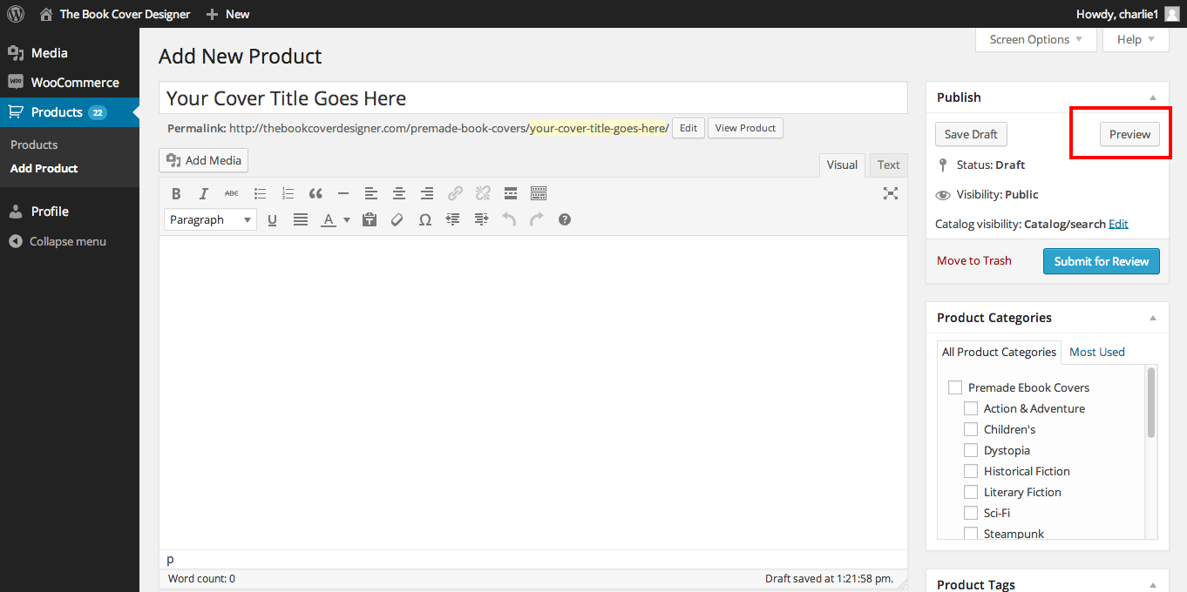Toggle the toolbar kitchen sink icon
Image resolution: width=1187 pixels, height=592 pixels.
point(539,193)
